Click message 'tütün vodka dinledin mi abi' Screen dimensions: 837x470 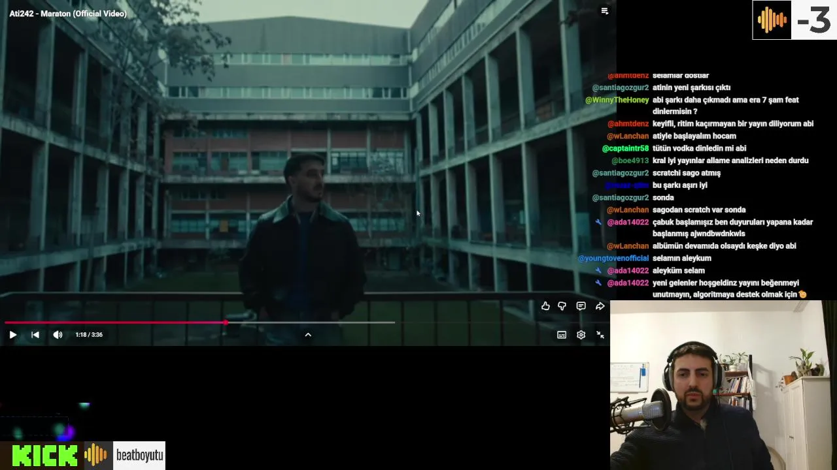[x=699, y=148]
